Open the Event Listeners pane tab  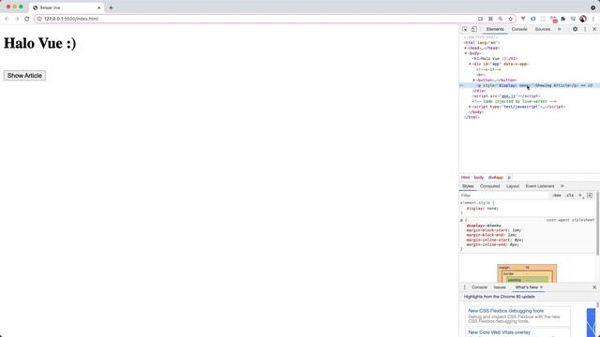tap(540, 186)
